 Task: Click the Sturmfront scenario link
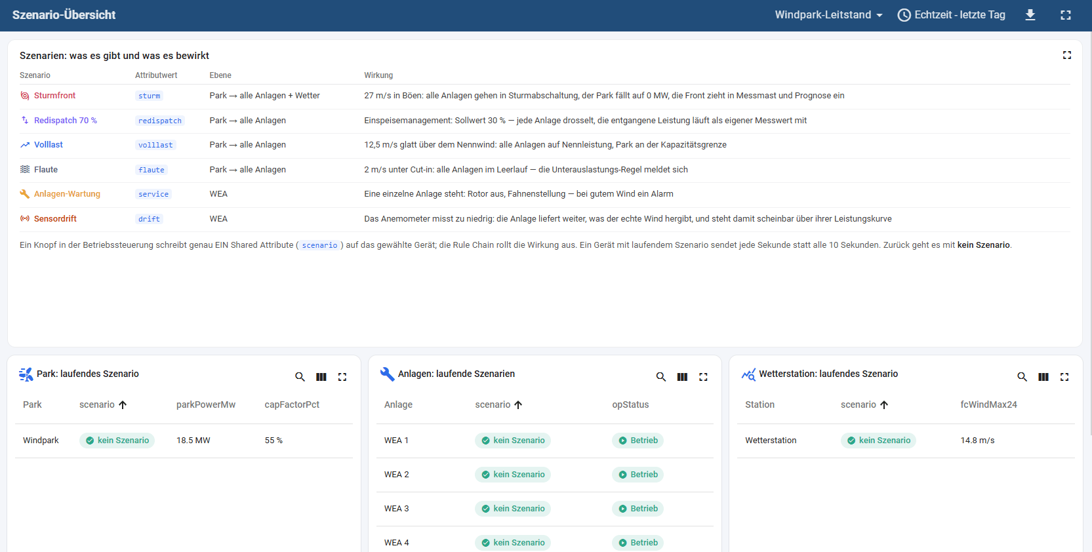[x=54, y=96]
